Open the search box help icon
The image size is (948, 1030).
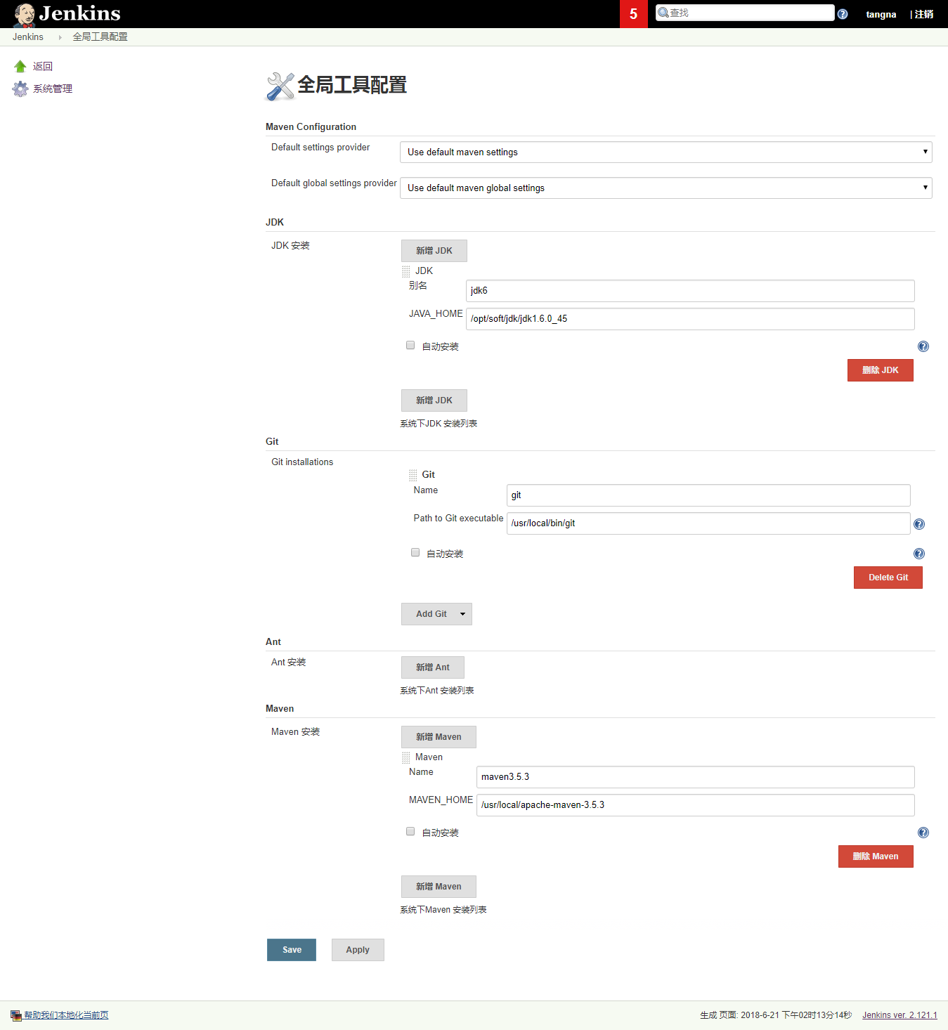coord(843,14)
